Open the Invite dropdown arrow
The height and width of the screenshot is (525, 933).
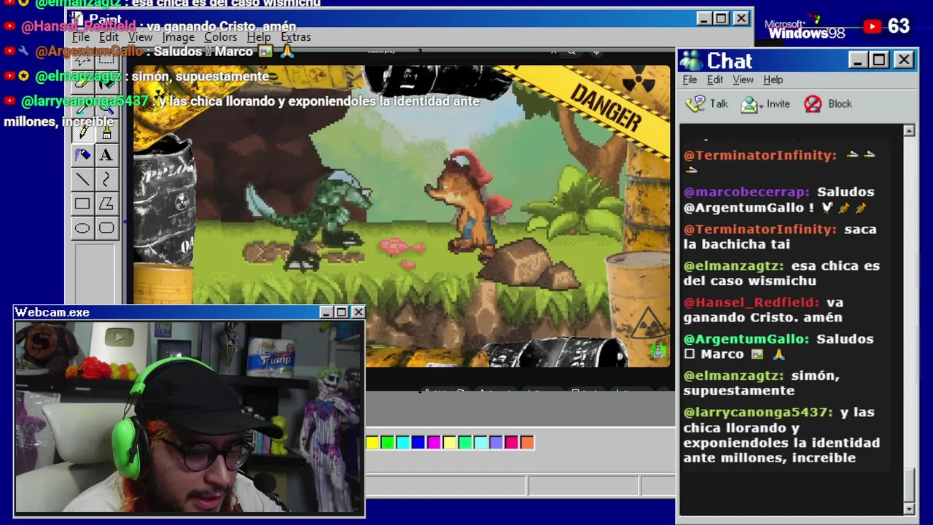point(760,105)
